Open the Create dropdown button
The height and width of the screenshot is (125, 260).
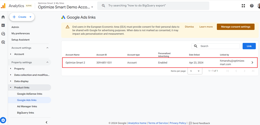point(22,17)
